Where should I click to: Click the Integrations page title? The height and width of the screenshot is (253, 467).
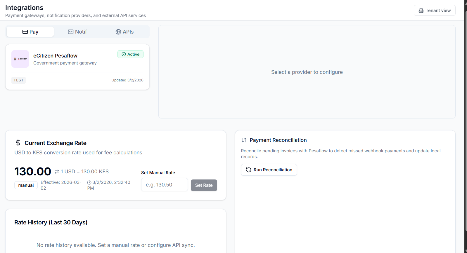[24, 8]
